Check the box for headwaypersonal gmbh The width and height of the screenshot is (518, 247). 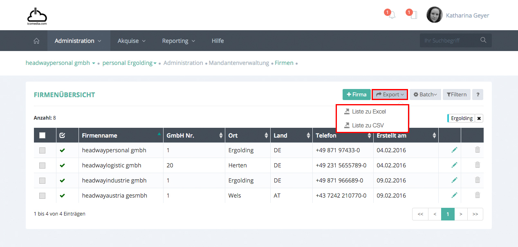pyautogui.click(x=43, y=150)
